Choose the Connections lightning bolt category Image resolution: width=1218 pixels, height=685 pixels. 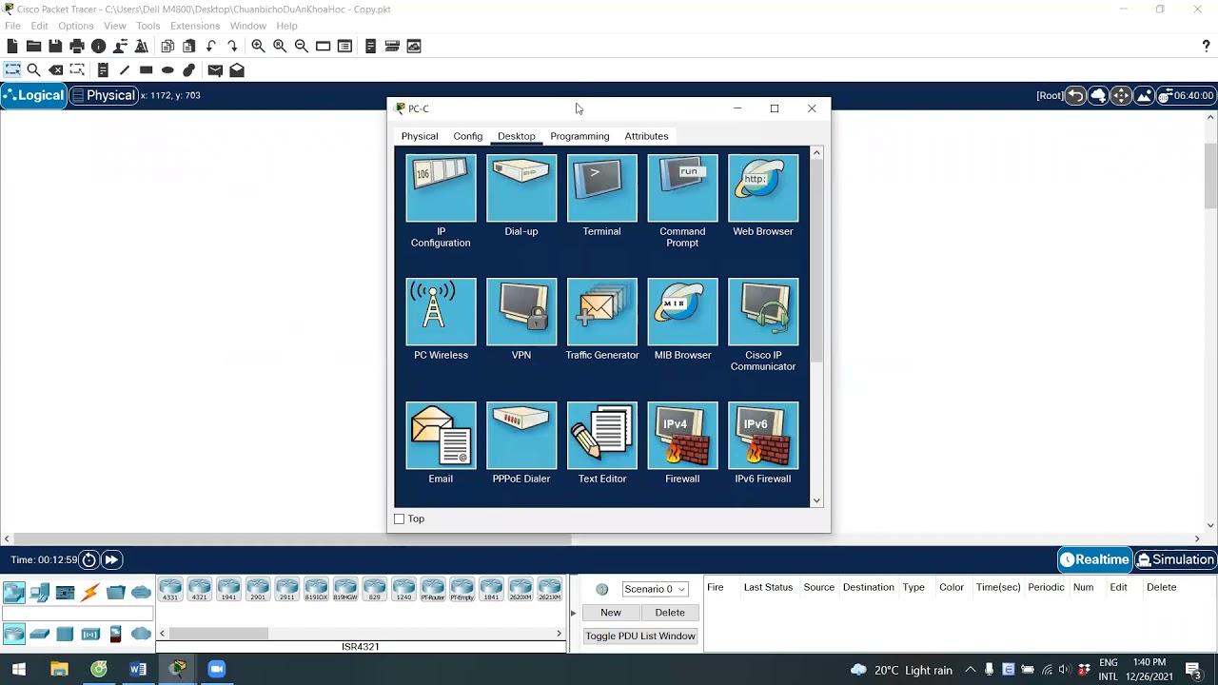tap(90, 593)
